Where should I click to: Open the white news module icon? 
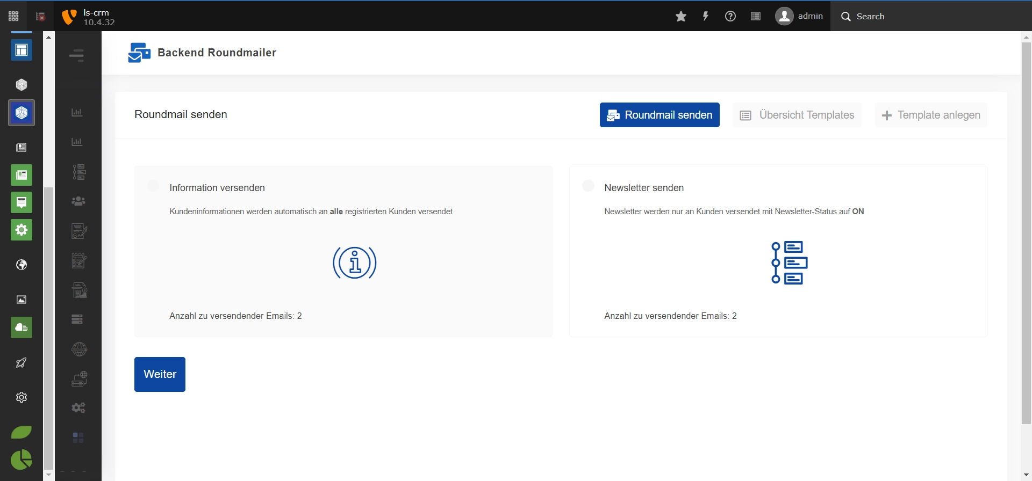coord(21,147)
